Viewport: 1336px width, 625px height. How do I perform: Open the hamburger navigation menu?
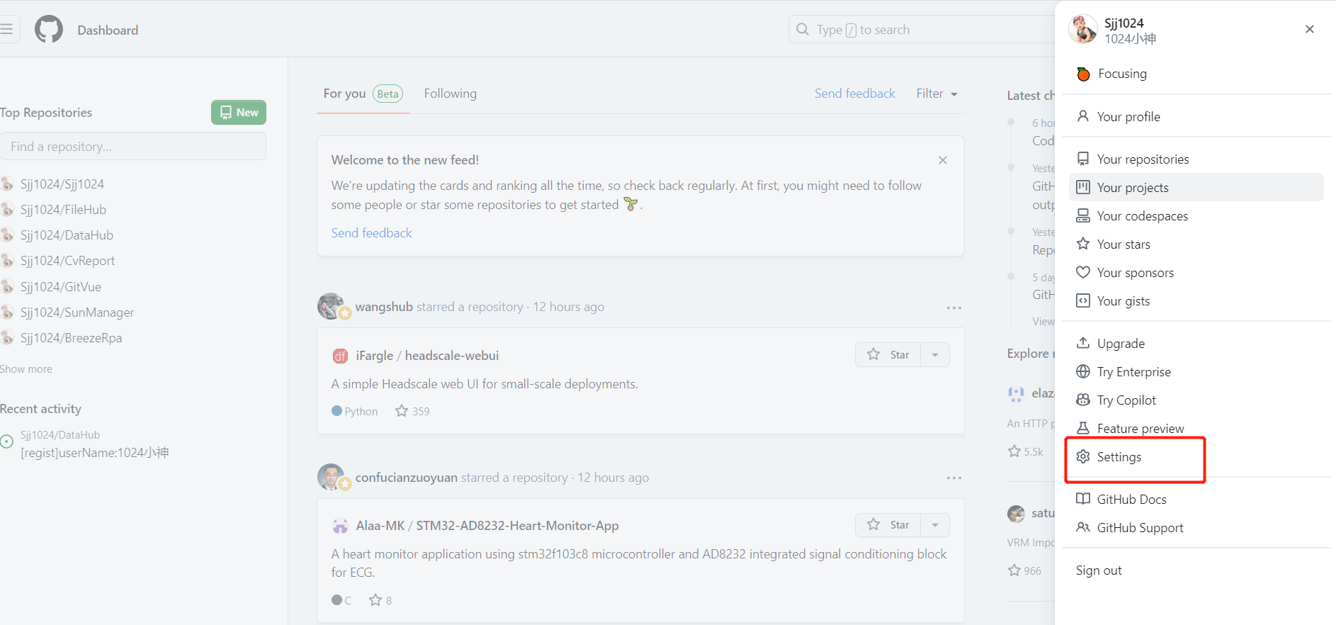point(7,29)
